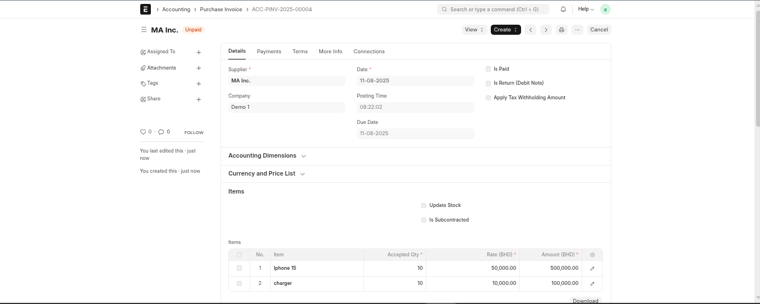Click the Cancel button
The height and width of the screenshot is (304, 760).
click(598, 30)
